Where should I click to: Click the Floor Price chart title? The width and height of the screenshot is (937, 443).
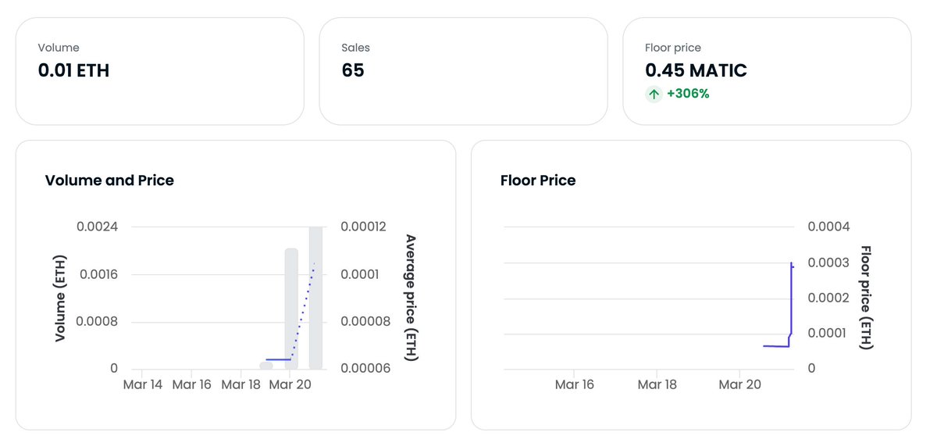click(538, 180)
